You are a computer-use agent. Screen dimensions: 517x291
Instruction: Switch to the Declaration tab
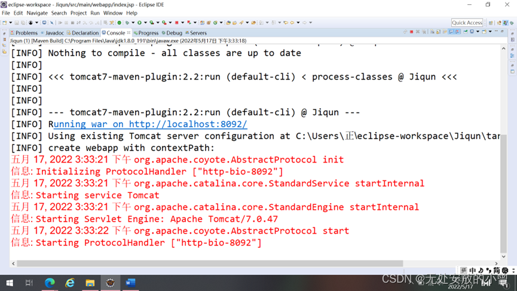tap(82, 33)
